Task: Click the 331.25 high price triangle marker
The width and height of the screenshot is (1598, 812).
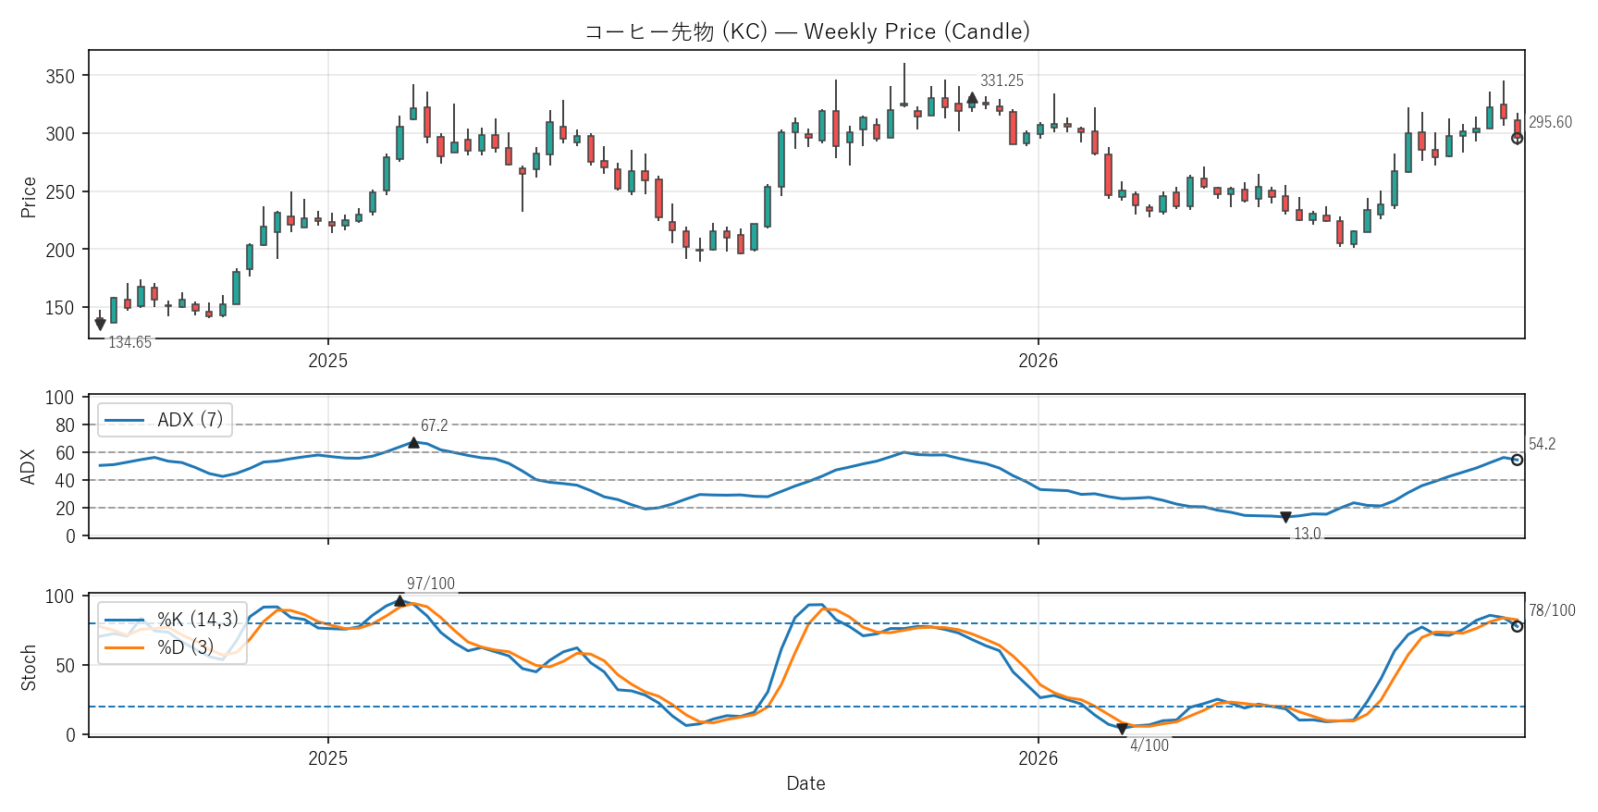Action: [972, 98]
